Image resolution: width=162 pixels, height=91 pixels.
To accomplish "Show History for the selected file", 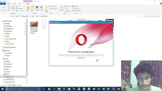I will pyautogui.click(x=68, y=11).
